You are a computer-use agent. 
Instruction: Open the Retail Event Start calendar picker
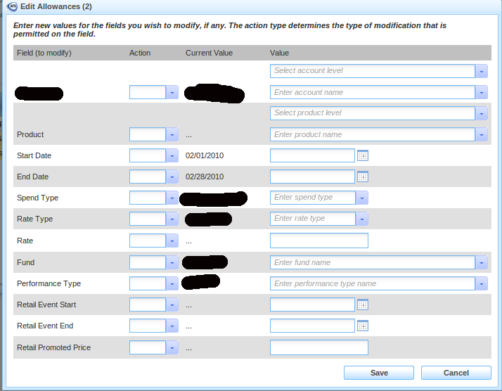pyautogui.click(x=363, y=305)
